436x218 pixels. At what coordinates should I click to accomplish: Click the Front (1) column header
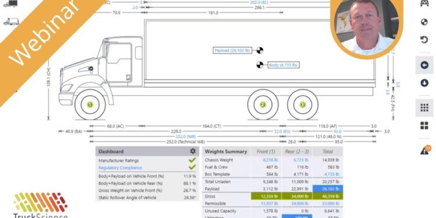click(266, 152)
